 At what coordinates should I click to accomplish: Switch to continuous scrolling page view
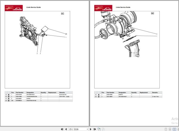click(170, 129)
